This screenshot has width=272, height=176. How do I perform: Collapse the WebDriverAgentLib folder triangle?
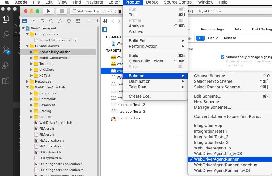click(27, 87)
